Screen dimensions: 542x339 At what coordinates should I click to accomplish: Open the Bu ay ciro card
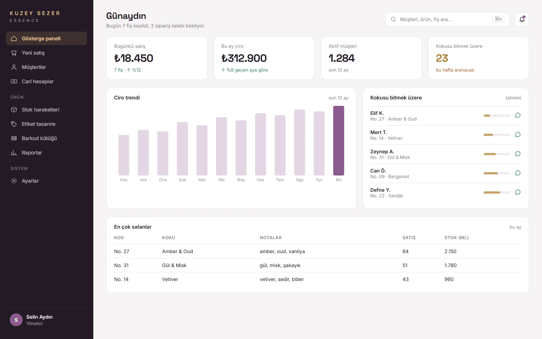pos(264,58)
